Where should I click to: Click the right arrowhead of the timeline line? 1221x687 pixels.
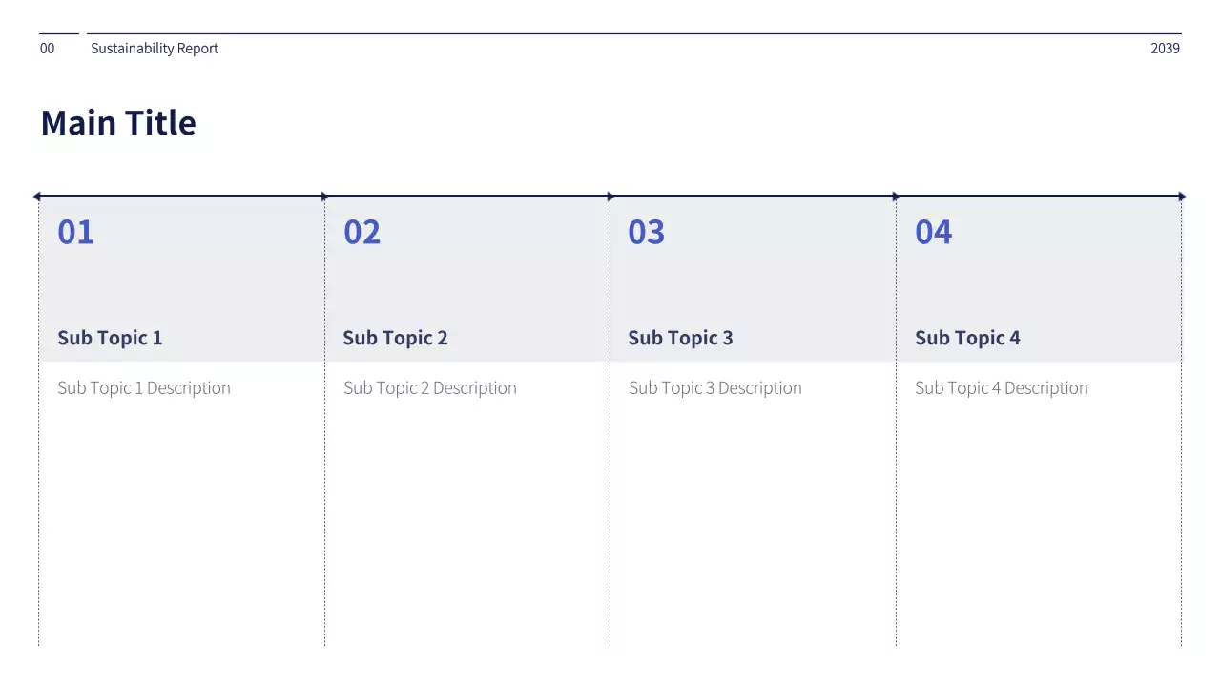(x=1182, y=197)
